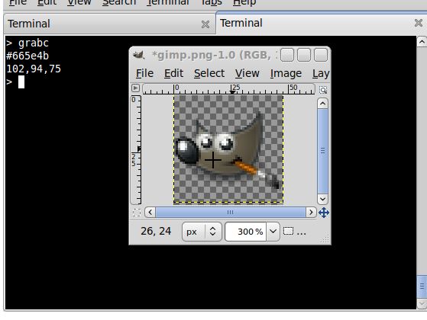Click the 300 % zoom input field

click(x=246, y=232)
